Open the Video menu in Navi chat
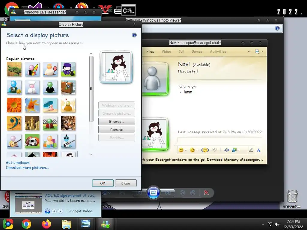Image resolution: width=307 pixels, height=230 pixels. pos(166,52)
